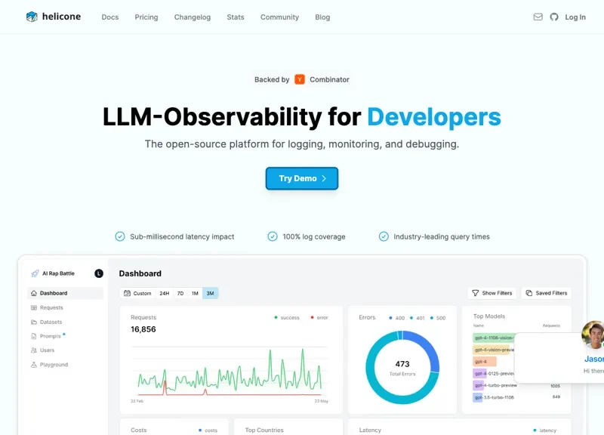Click the gpt-4-turbo-preview model row
The image size is (604, 435).
click(x=516, y=385)
